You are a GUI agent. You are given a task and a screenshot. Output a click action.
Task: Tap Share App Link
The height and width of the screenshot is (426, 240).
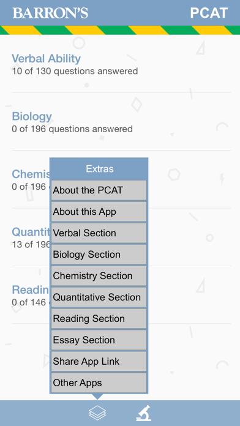click(x=99, y=361)
